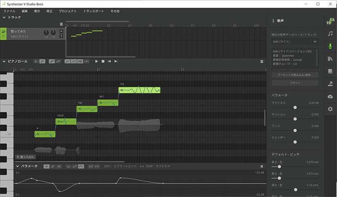The height and width of the screenshot is (197, 337).
Task: Click the 深さ - 左 slider handle
Action: 296,190
